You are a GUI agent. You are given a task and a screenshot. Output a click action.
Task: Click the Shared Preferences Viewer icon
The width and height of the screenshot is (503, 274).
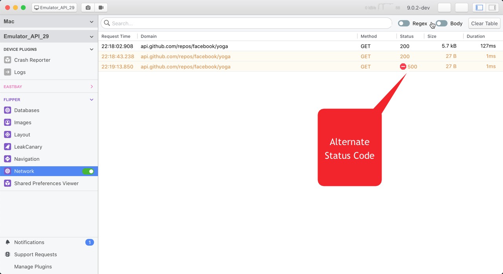7,184
